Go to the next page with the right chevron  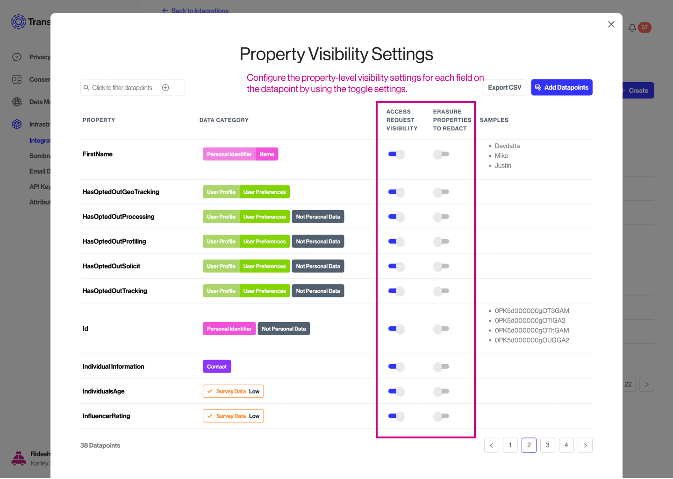(x=585, y=445)
